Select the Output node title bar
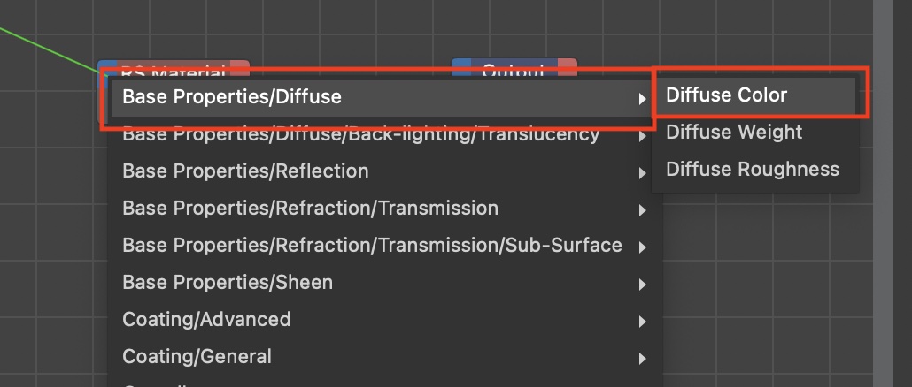Viewport: 912px width, 387px height. pyautogui.click(x=514, y=67)
